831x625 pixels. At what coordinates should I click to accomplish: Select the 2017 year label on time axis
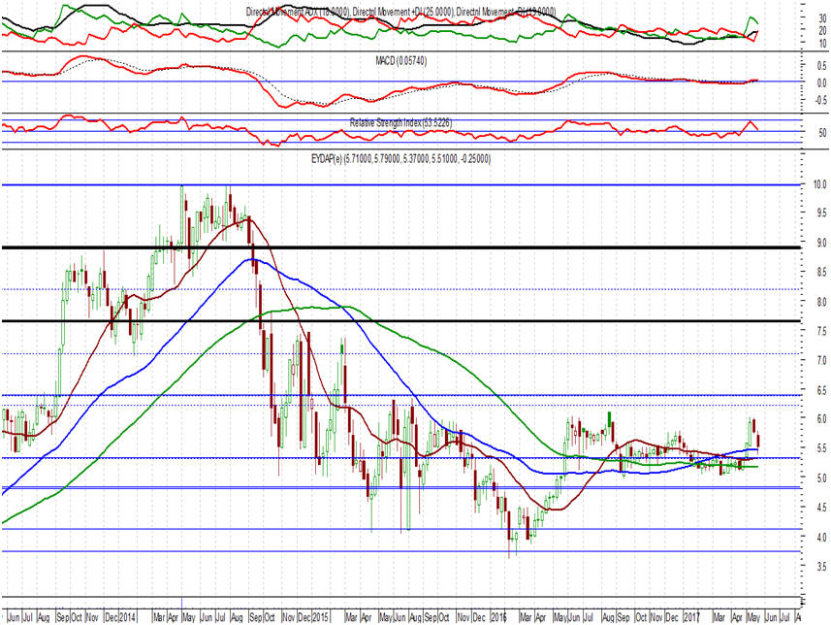click(x=691, y=617)
